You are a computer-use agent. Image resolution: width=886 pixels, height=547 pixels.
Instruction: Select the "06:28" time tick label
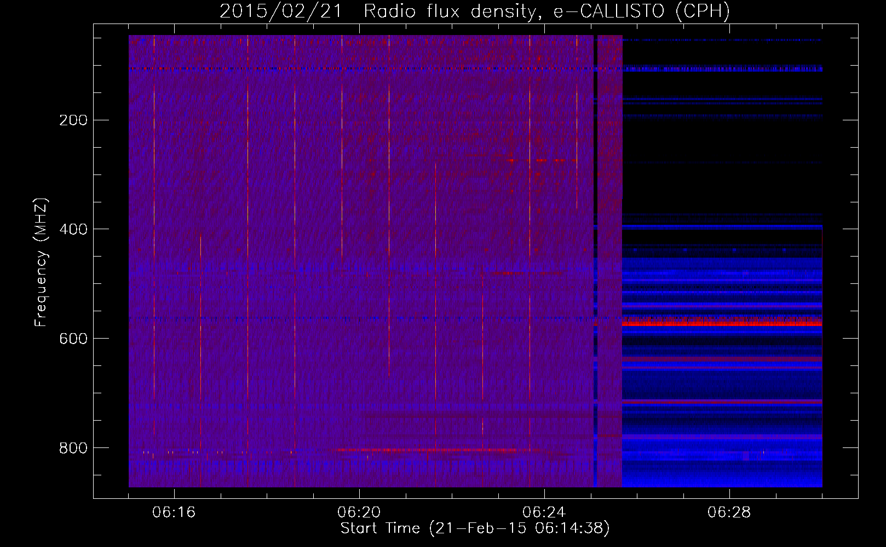click(x=729, y=513)
